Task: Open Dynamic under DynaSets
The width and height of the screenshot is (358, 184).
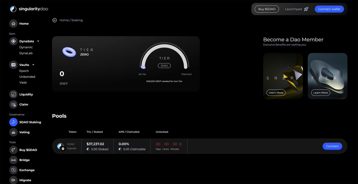Action: pyautogui.click(x=26, y=47)
